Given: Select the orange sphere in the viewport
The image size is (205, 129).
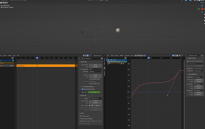Looking at the screenshot, I should click(118, 30).
